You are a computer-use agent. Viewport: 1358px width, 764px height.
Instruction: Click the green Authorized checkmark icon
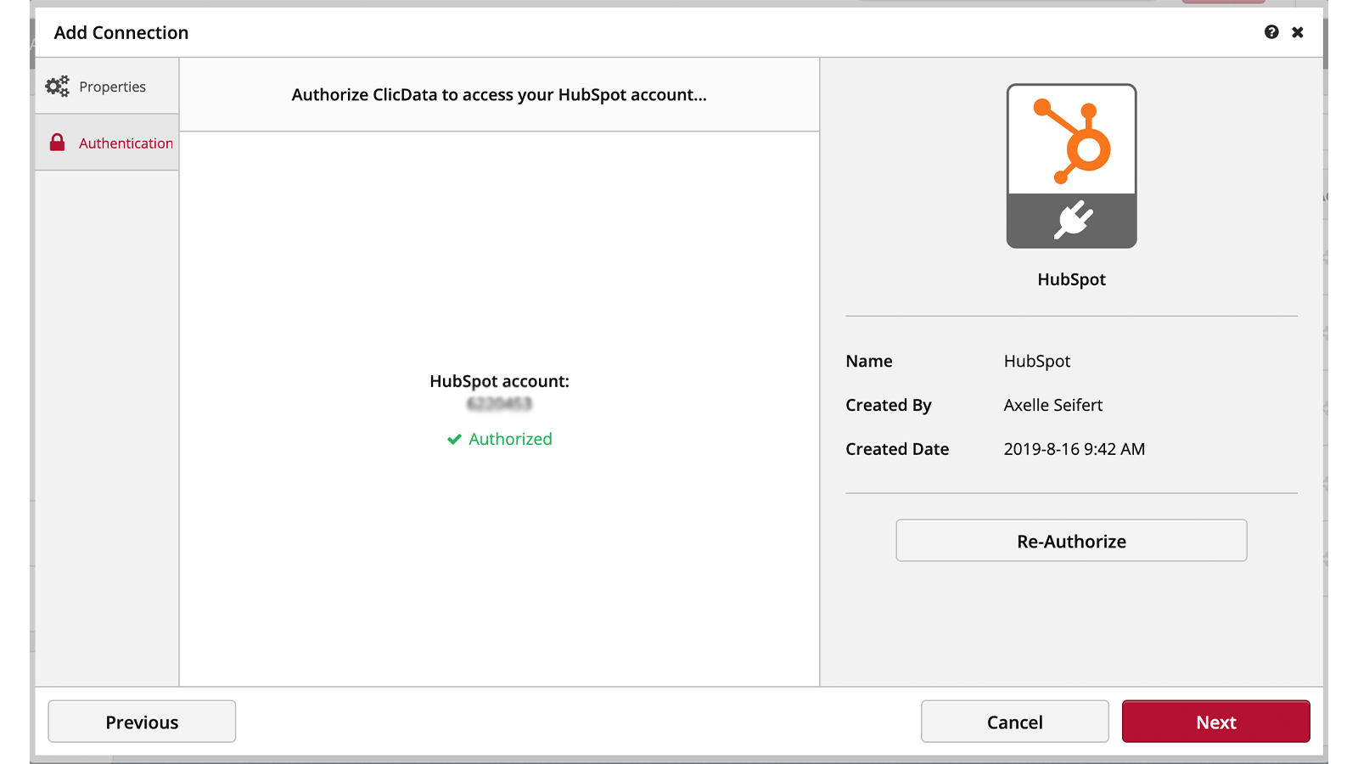pyautogui.click(x=455, y=439)
